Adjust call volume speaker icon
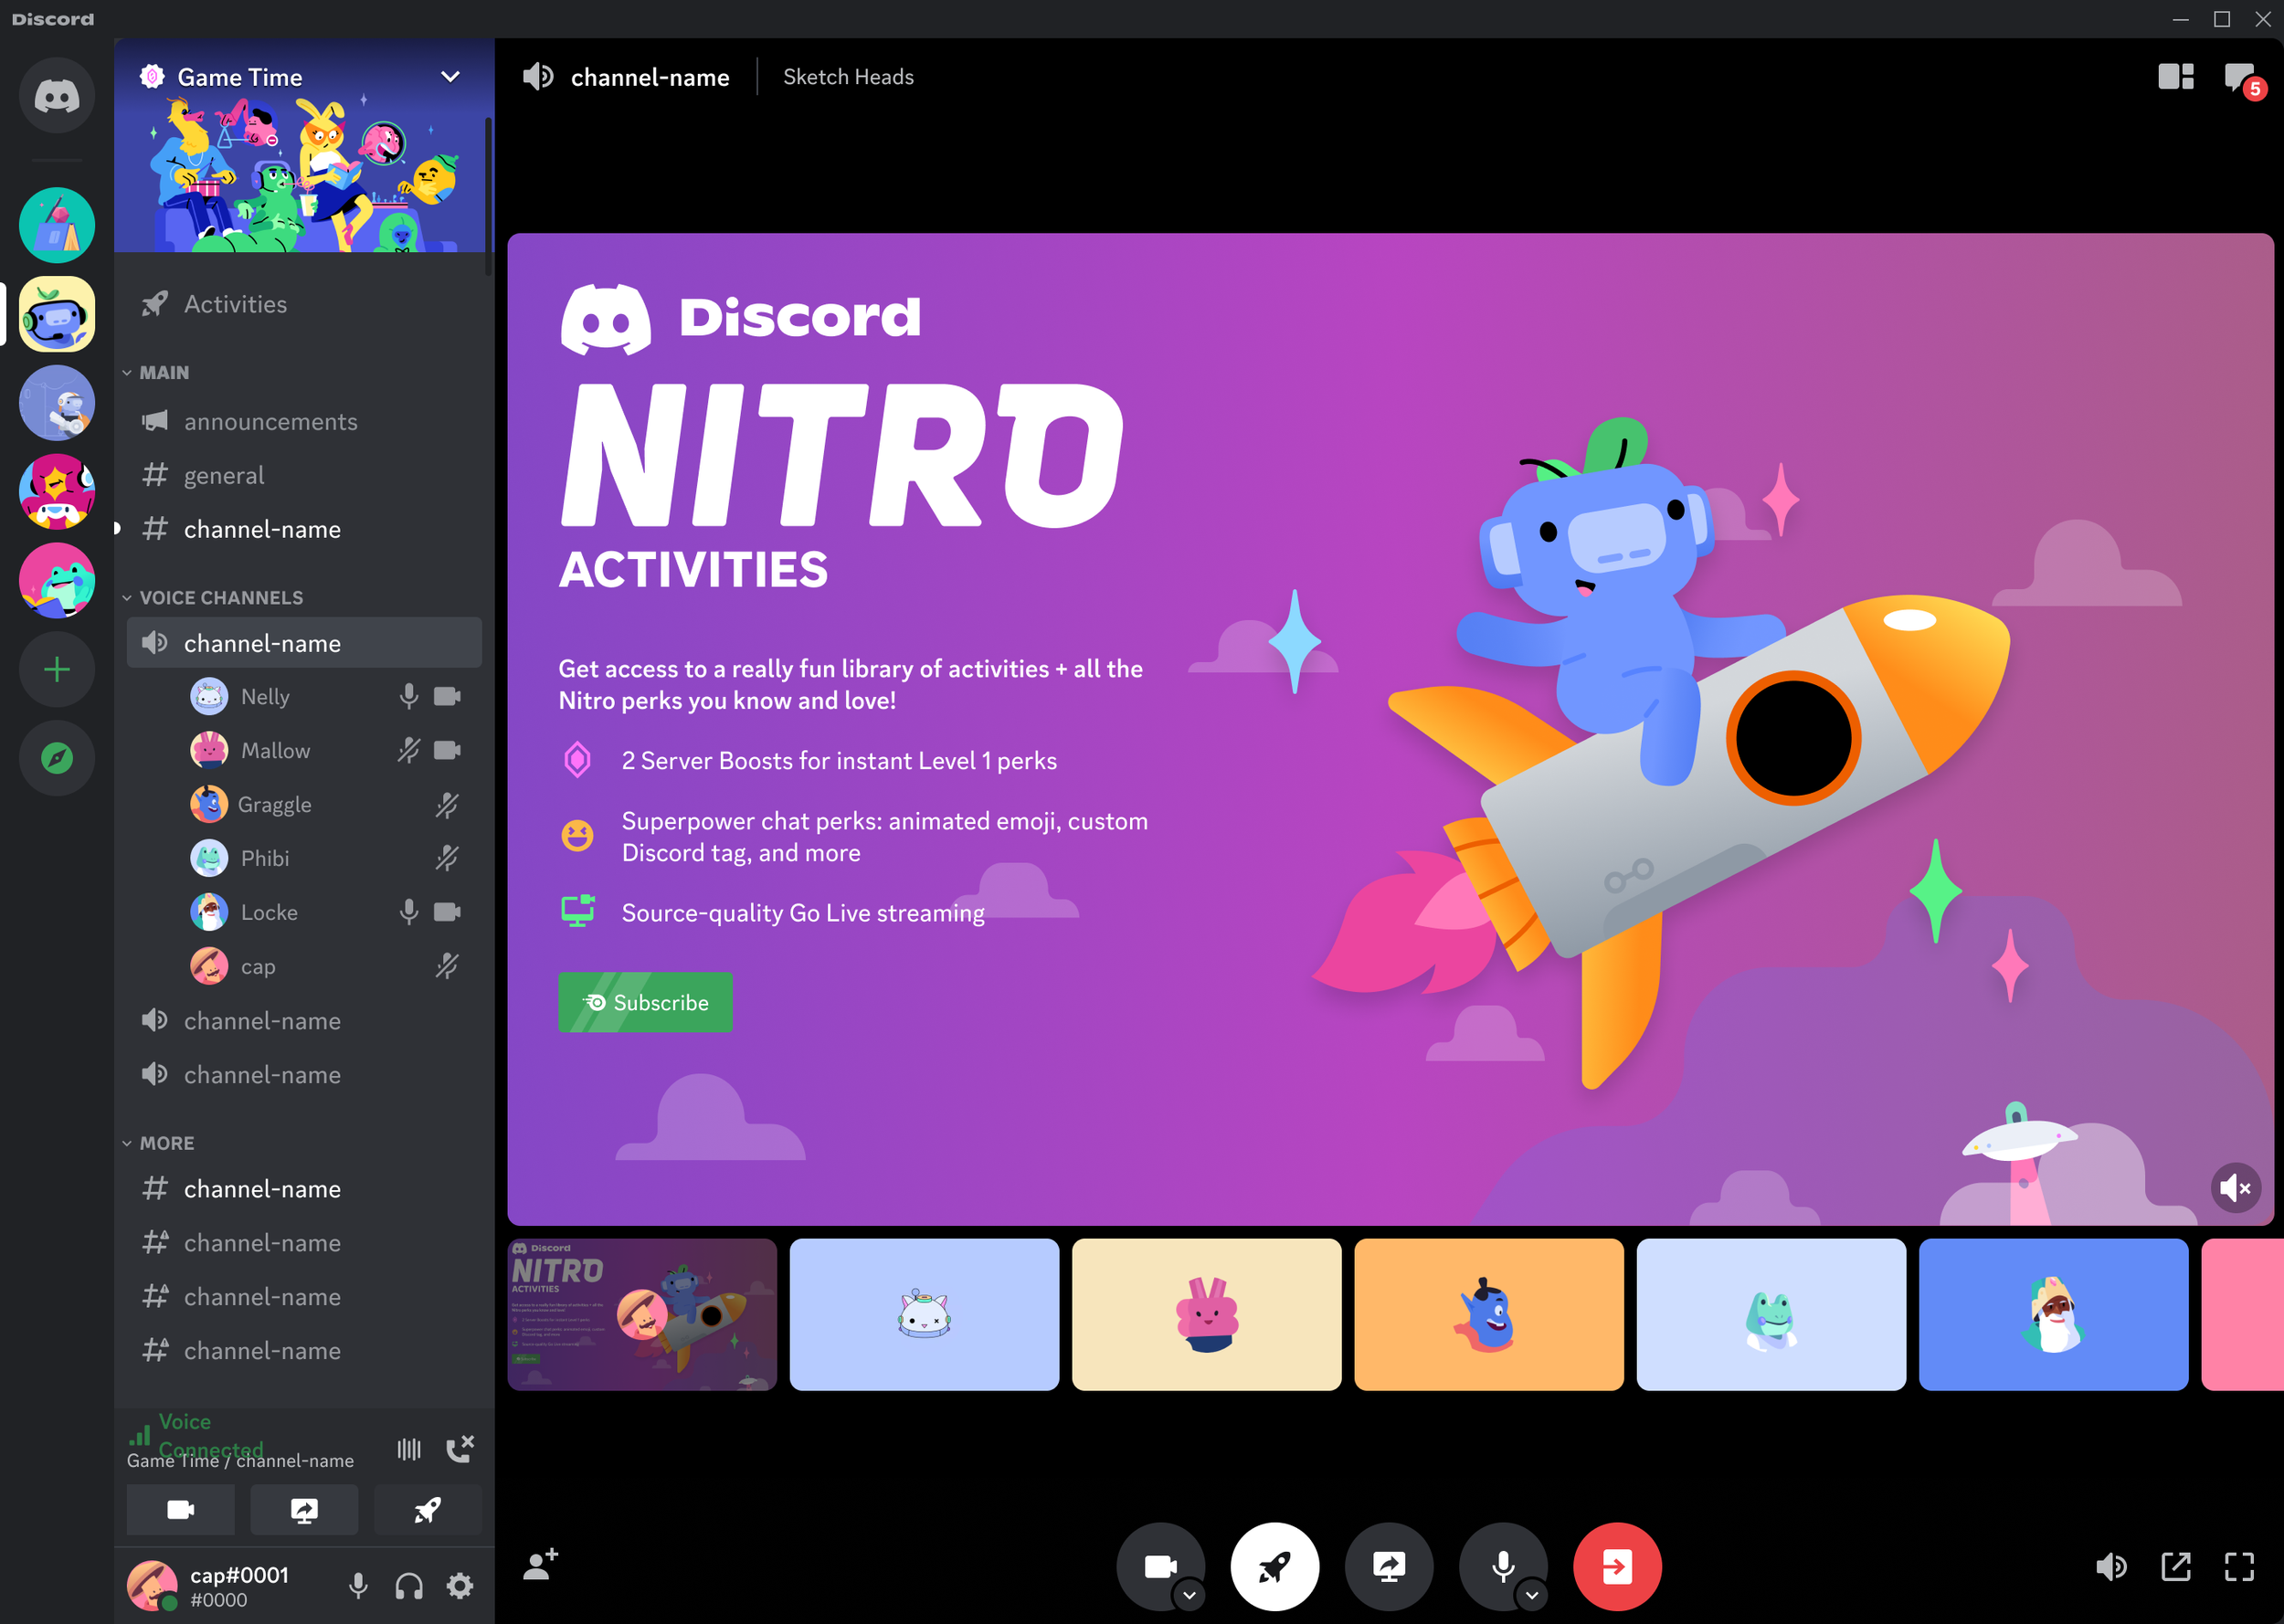 tap(2111, 1567)
